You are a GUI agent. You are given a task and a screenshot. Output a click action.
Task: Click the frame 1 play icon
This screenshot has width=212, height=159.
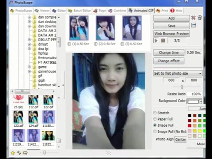pos(69,44)
